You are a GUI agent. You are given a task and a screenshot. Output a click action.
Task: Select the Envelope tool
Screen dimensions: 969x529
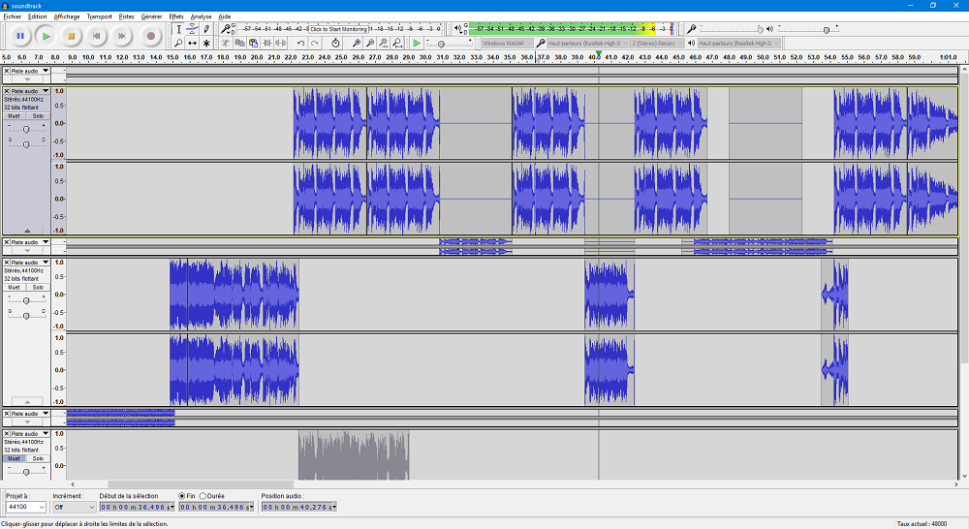pyautogui.click(x=192, y=29)
